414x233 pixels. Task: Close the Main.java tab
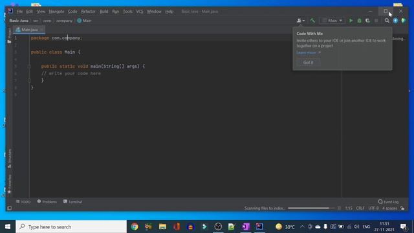tap(41, 30)
